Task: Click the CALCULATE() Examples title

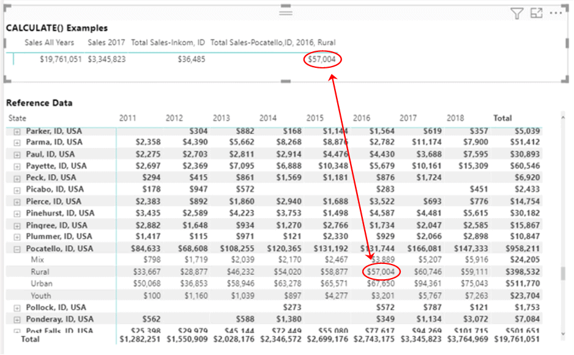Action: [x=57, y=28]
